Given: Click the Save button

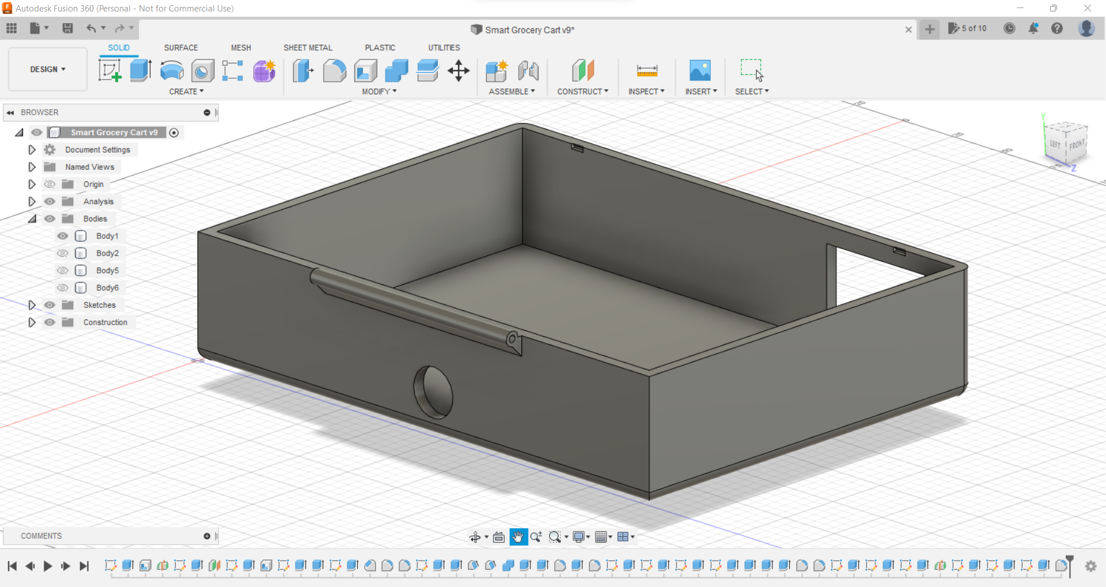Looking at the screenshot, I should click(x=68, y=28).
